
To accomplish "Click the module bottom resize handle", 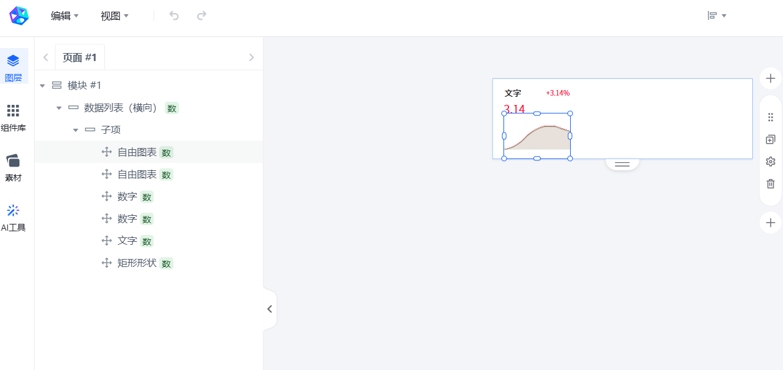I will point(622,164).
